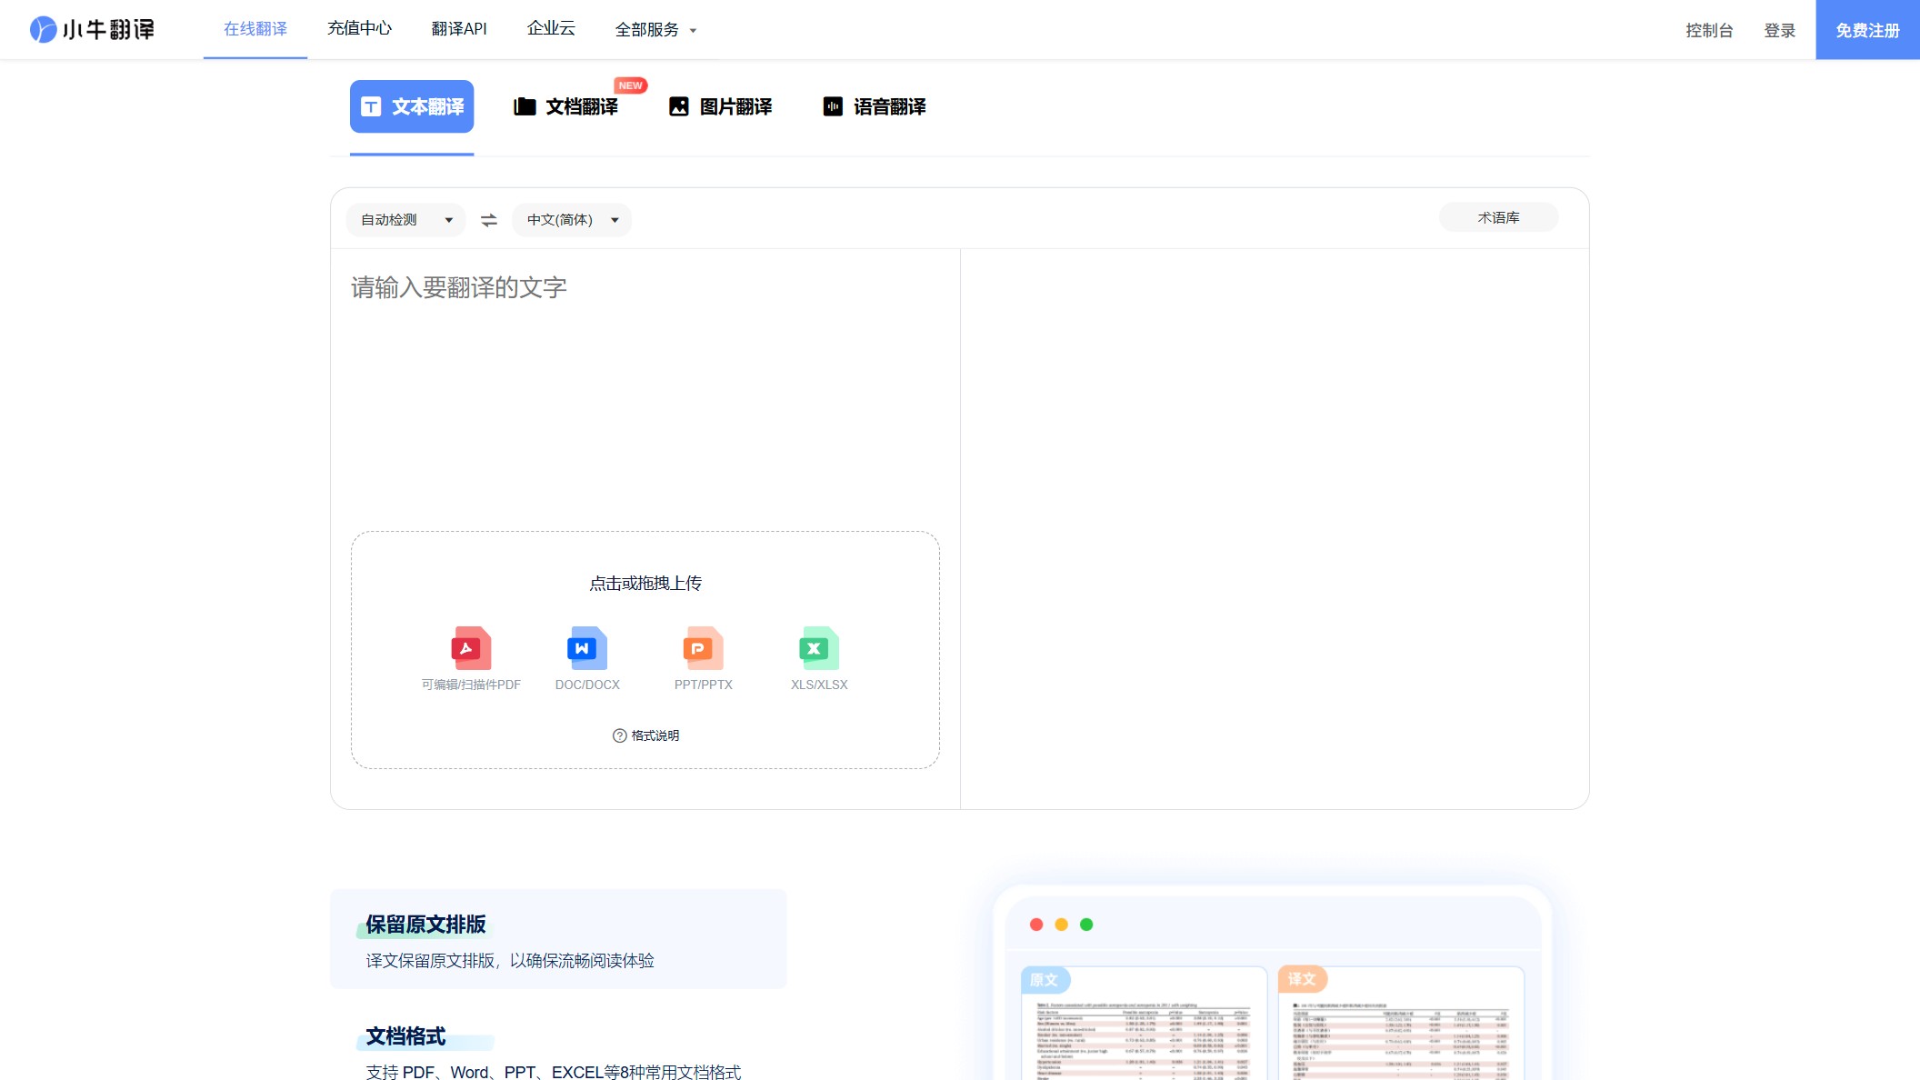This screenshot has height=1080, width=1920.
Task: Click the PPT/PPTX file format icon
Action: pos(702,647)
